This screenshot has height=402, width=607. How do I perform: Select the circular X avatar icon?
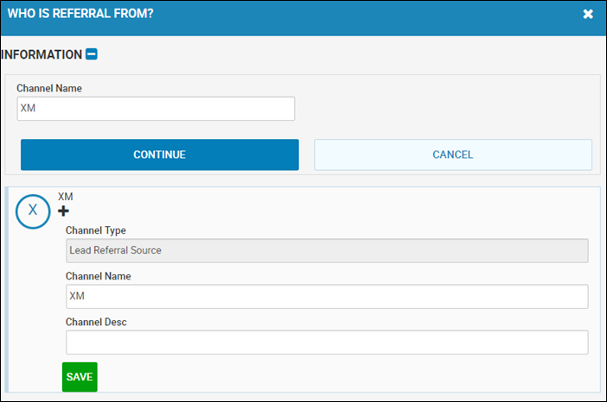(x=33, y=211)
